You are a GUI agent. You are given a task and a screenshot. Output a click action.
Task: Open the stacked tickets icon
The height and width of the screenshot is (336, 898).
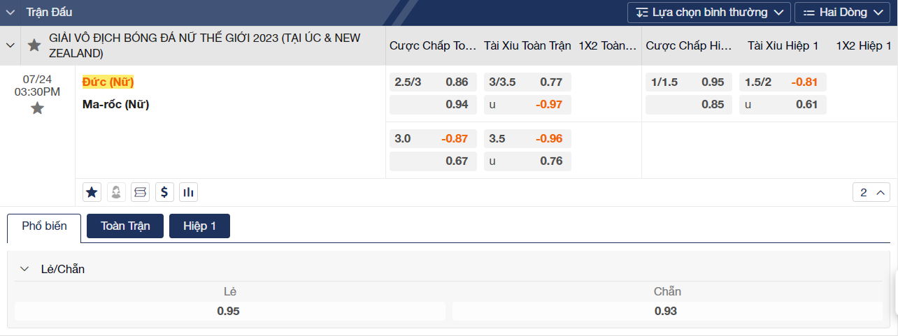click(140, 191)
